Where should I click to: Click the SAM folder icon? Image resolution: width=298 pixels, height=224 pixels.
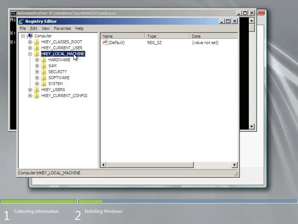(x=44, y=66)
